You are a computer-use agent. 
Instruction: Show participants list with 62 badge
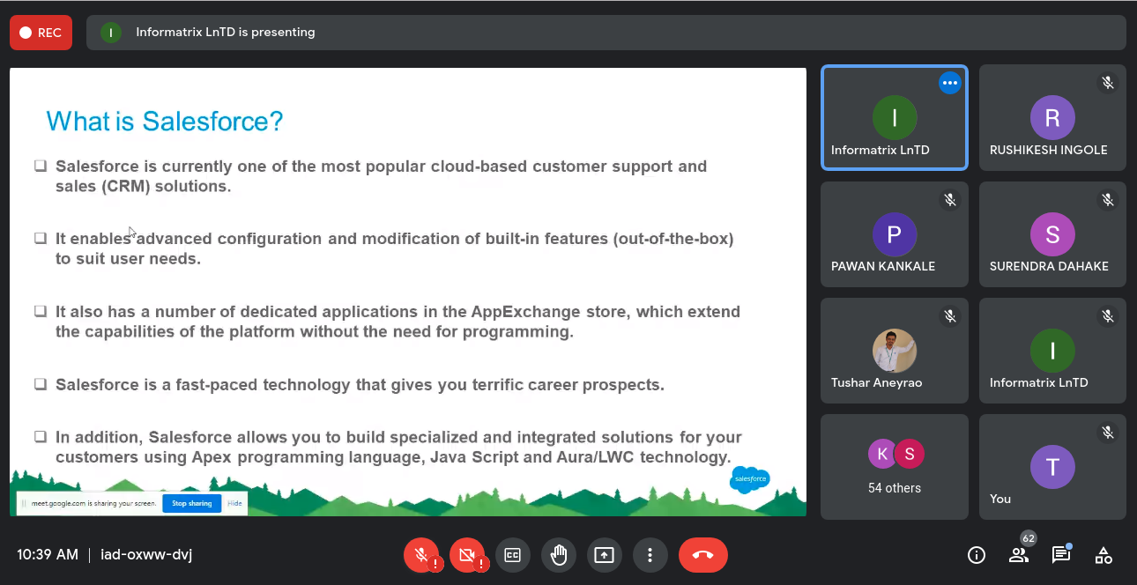[1019, 553]
